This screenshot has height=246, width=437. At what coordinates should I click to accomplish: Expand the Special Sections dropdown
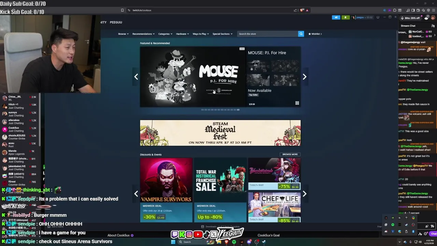[x=222, y=34]
